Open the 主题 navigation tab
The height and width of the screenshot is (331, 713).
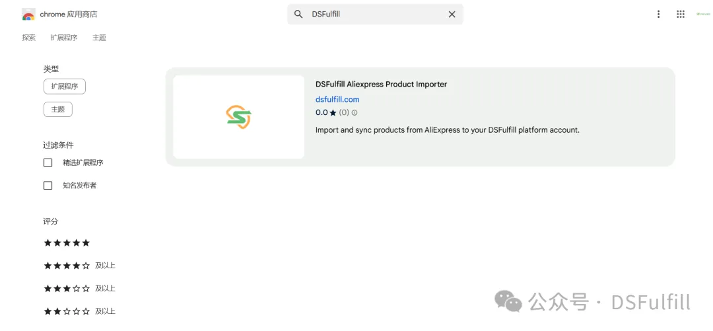tap(99, 38)
